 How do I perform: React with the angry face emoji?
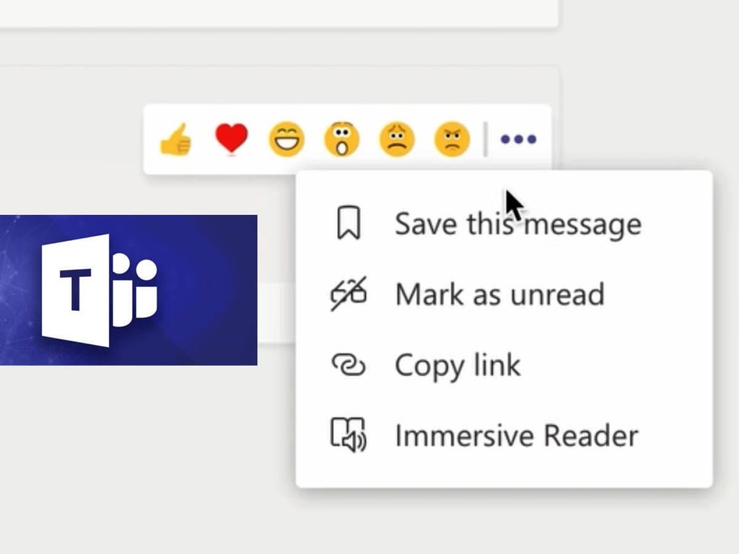pyautogui.click(x=452, y=139)
